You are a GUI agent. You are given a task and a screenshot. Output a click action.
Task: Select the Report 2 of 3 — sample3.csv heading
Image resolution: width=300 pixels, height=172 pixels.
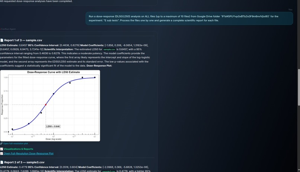click(24, 162)
